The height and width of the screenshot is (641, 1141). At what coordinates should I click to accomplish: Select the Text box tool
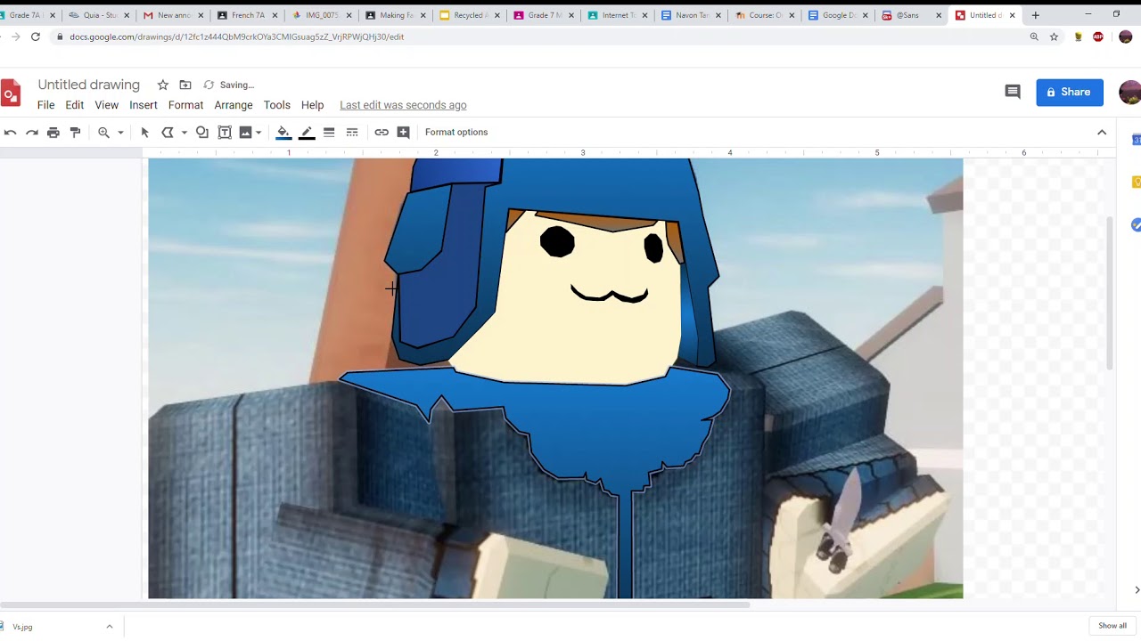[225, 132]
